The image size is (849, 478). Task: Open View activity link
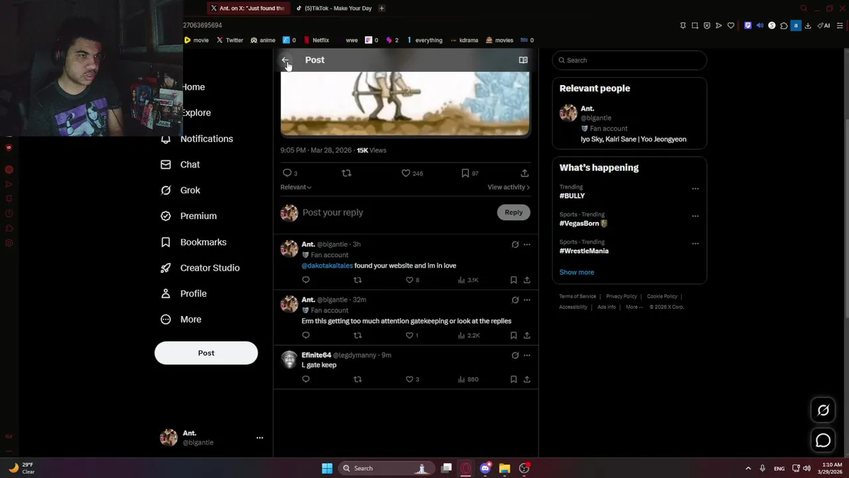(x=509, y=187)
